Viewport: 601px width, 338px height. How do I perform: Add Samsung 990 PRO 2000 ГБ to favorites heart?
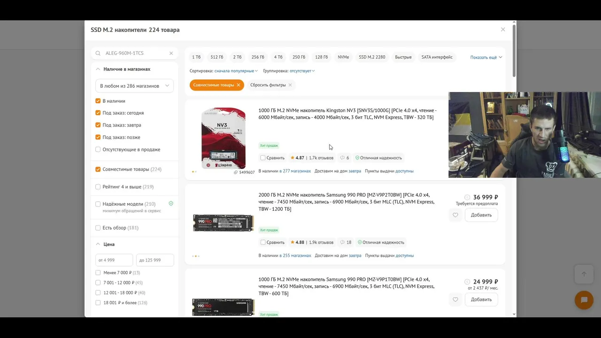click(x=455, y=215)
